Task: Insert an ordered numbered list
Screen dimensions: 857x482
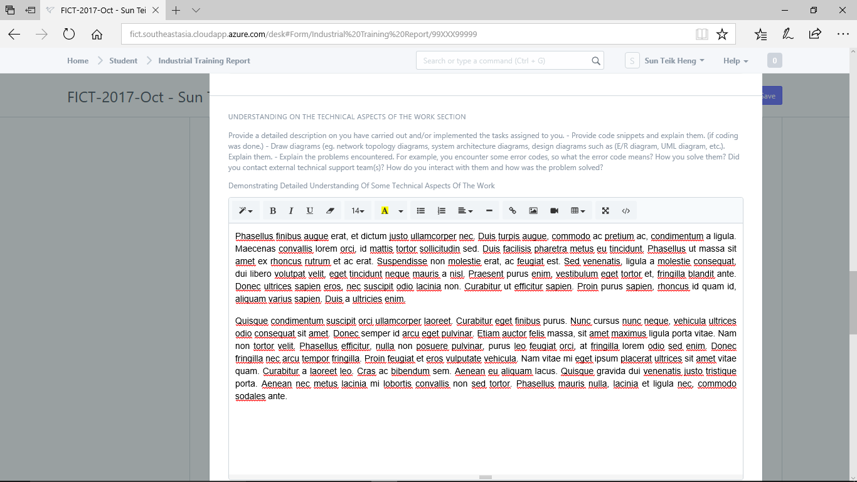Action: coord(442,211)
